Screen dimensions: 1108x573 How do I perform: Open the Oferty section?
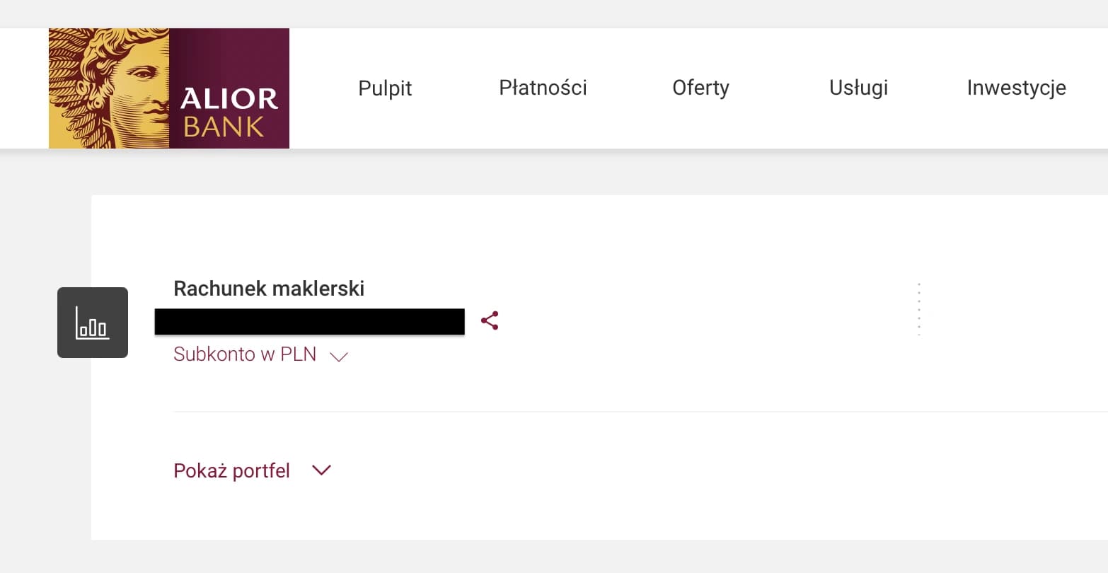700,88
